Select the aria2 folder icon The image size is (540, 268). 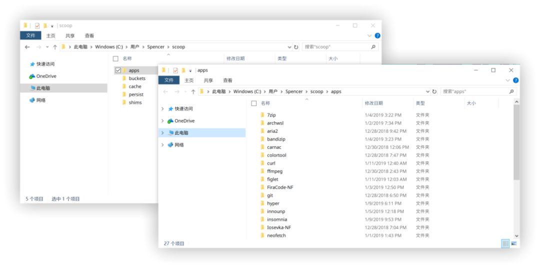(x=262, y=131)
